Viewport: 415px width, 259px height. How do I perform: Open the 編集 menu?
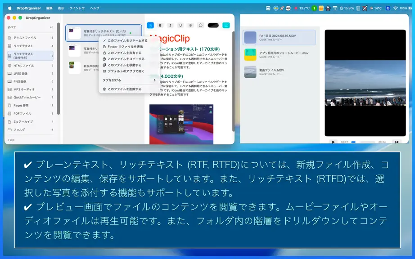pos(50,8)
